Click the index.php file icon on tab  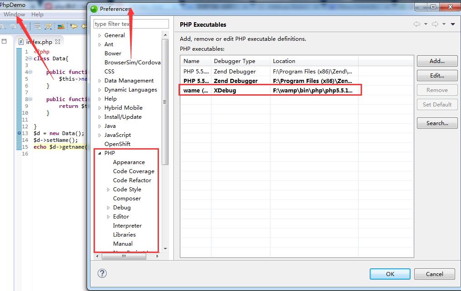pos(21,42)
